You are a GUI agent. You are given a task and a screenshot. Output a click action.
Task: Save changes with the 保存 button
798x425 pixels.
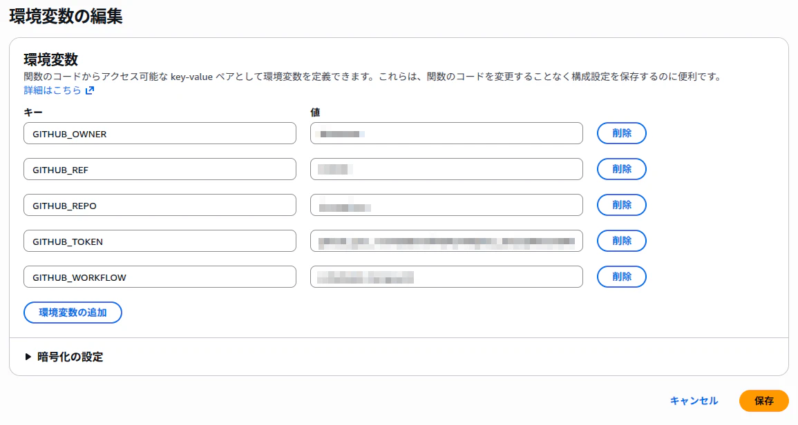[764, 401]
